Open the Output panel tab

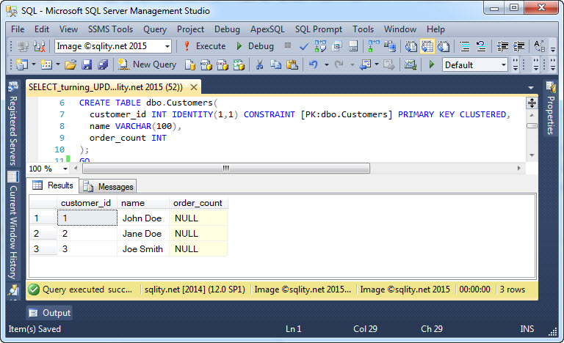coord(49,313)
